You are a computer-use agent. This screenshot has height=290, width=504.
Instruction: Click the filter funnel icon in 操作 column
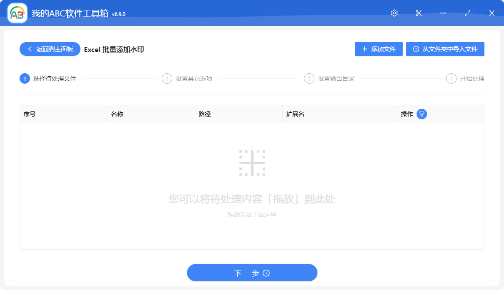421,114
